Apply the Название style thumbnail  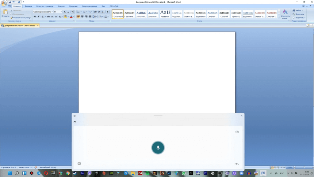(x=165, y=14)
